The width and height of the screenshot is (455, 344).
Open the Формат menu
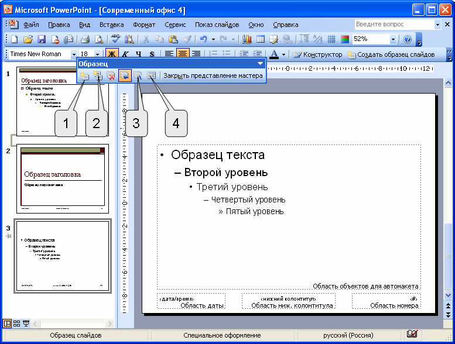144,25
